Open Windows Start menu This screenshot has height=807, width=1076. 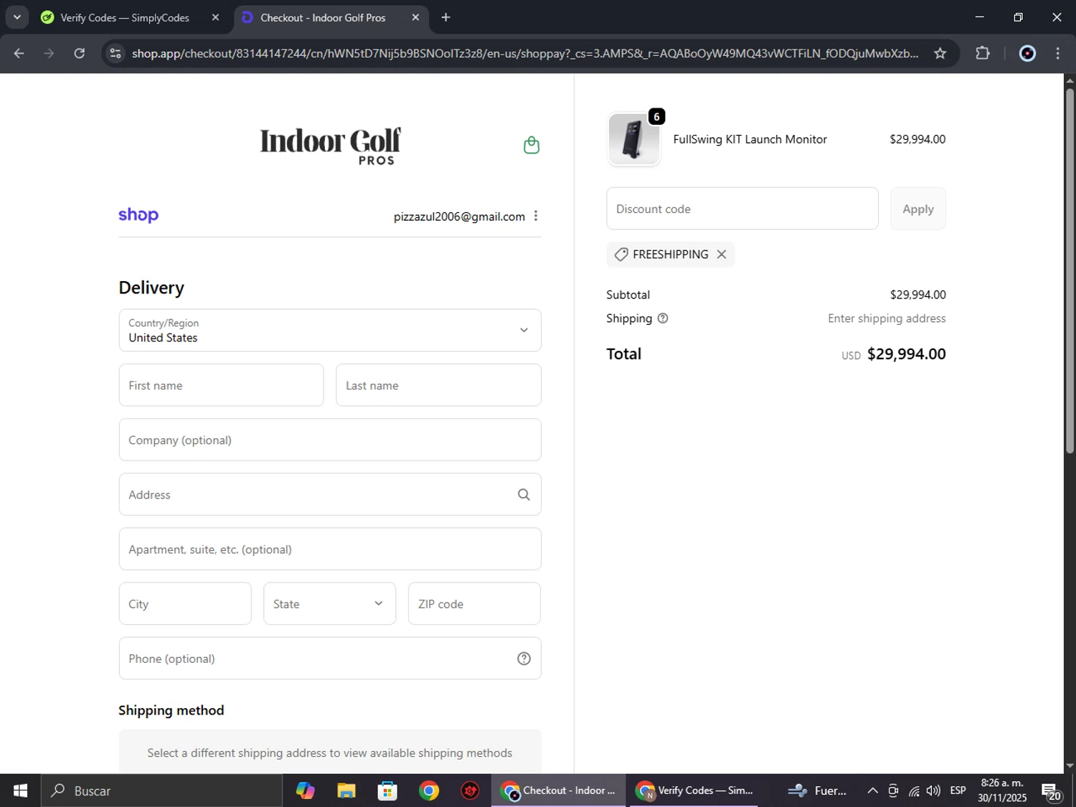[20, 791]
